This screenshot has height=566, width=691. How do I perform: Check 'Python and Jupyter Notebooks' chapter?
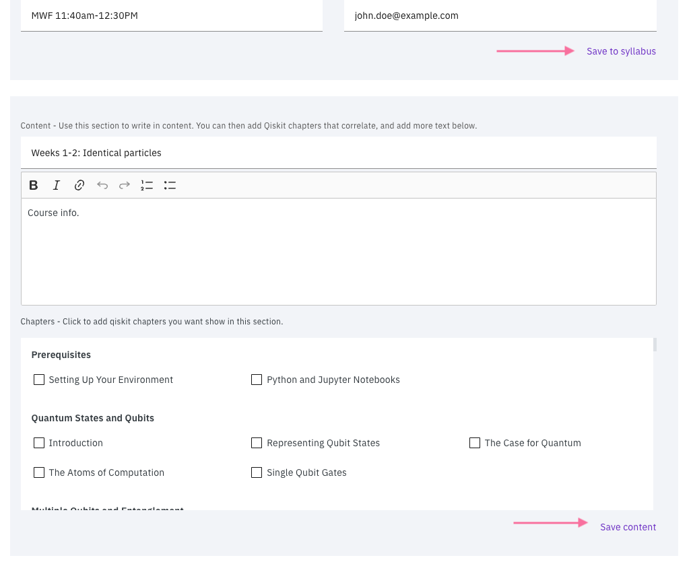click(257, 380)
